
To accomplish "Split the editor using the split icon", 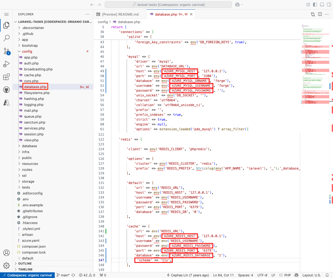I will pyautogui.click(x=320, y=14).
